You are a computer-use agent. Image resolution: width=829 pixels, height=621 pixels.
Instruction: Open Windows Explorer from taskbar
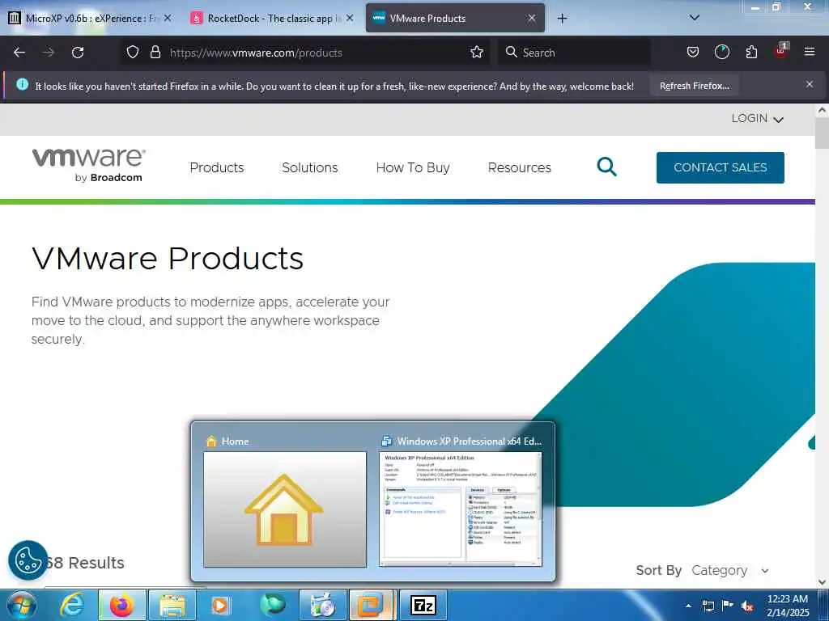[172, 605]
